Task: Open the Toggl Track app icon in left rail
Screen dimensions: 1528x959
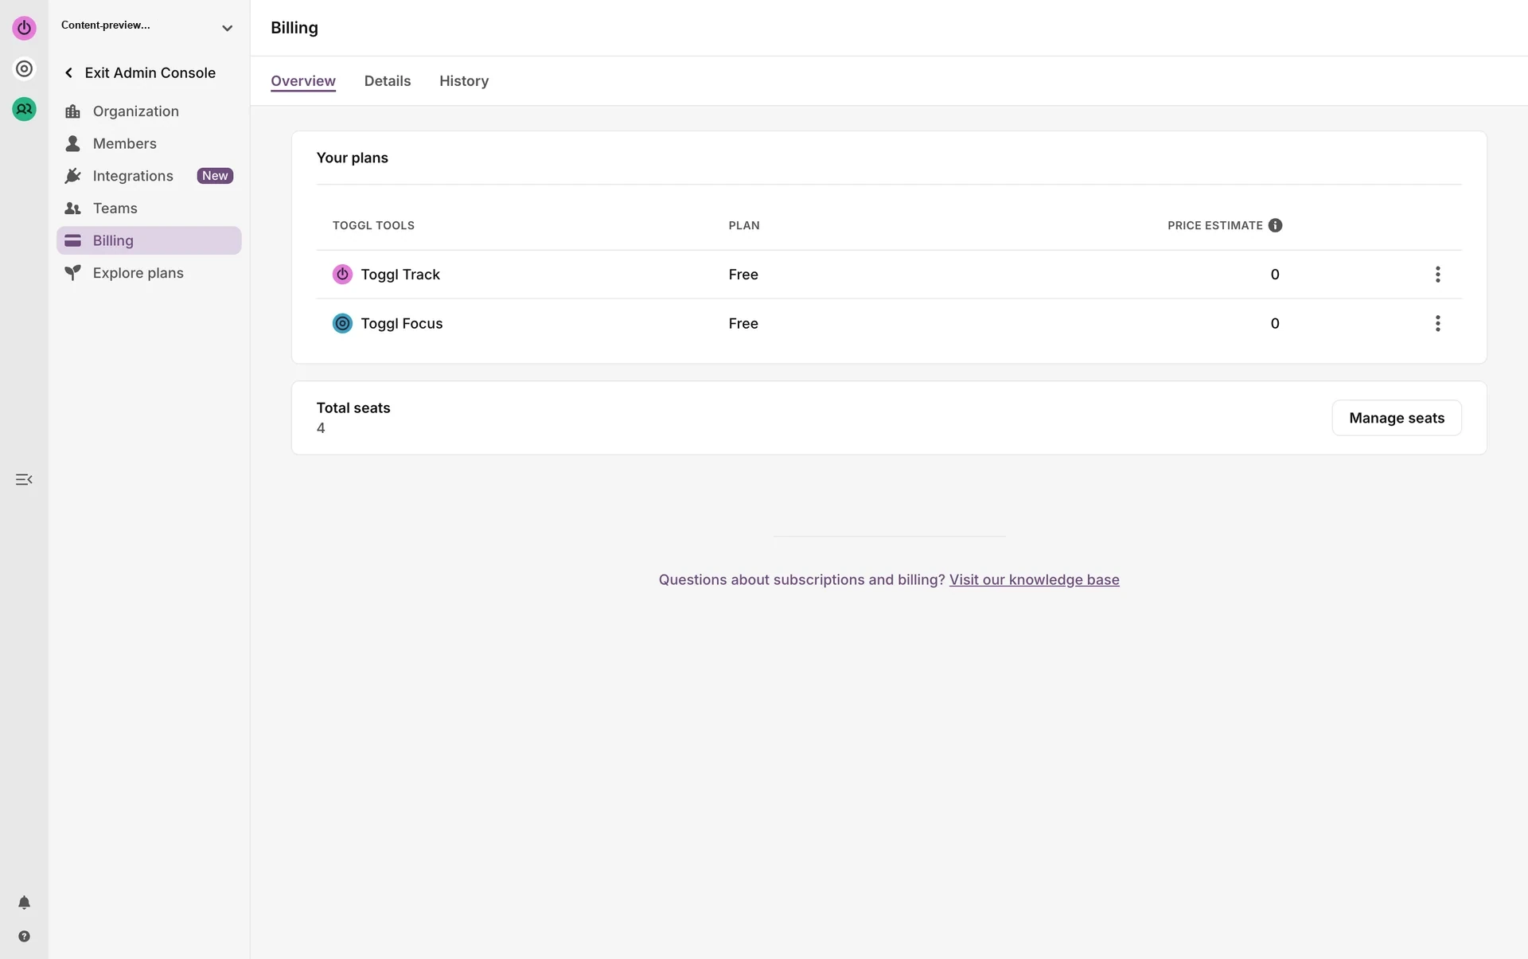Action: (x=24, y=28)
